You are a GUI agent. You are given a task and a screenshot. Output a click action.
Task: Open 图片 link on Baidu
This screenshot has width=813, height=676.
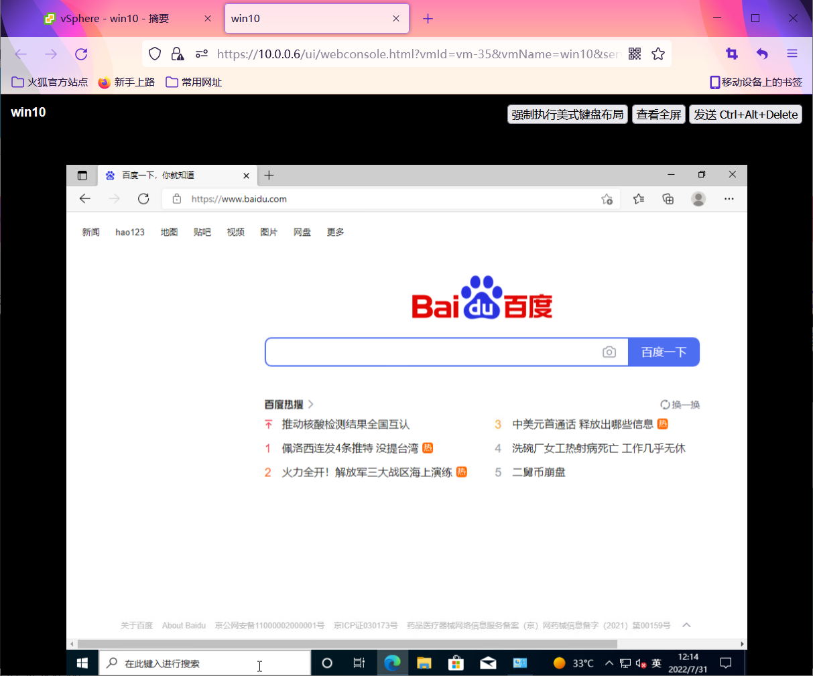269,232
